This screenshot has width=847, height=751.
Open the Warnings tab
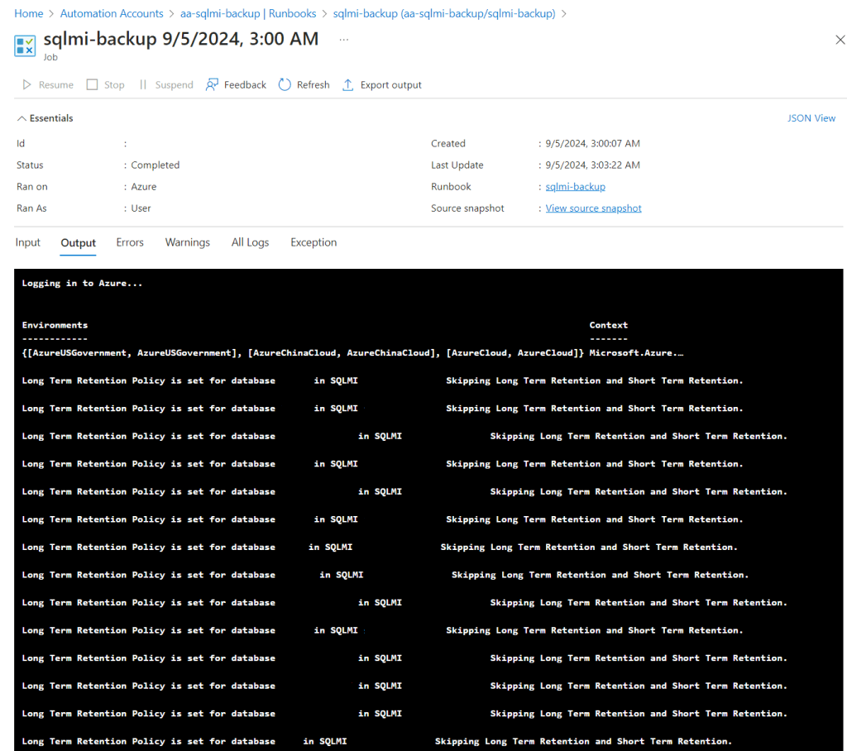188,242
